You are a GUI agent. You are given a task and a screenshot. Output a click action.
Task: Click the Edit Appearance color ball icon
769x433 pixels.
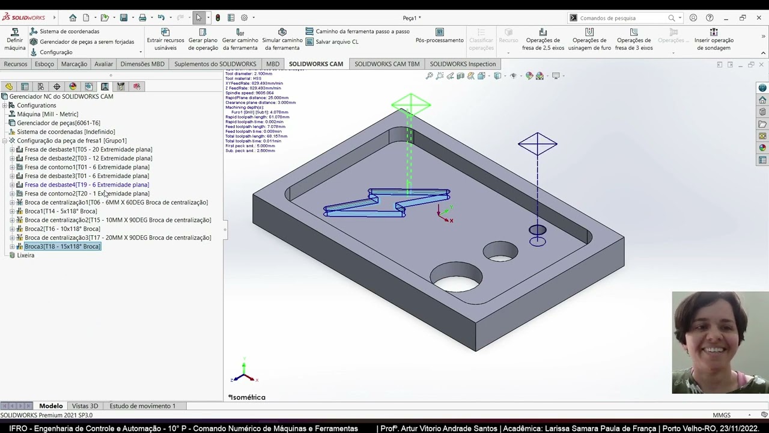pos(529,76)
